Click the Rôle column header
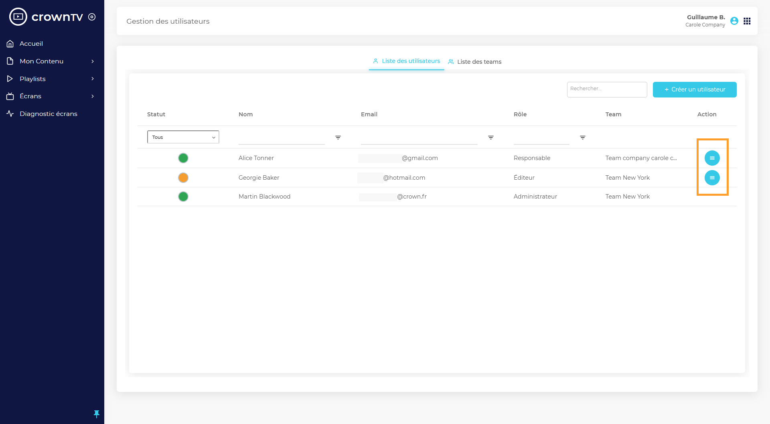This screenshot has width=770, height=424. (520, 114)
